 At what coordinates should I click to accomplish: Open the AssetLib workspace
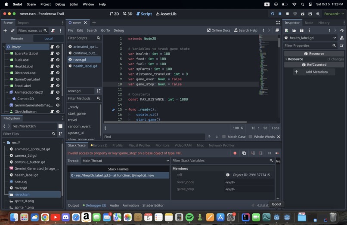click(x=166, y=14)
